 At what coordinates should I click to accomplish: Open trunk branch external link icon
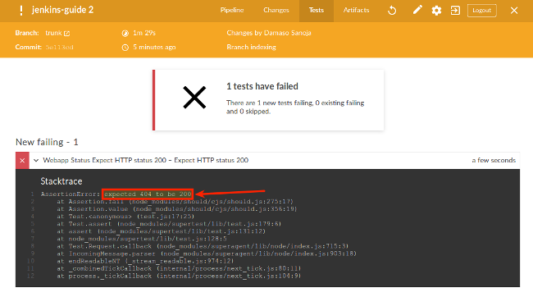click(67, 34)
